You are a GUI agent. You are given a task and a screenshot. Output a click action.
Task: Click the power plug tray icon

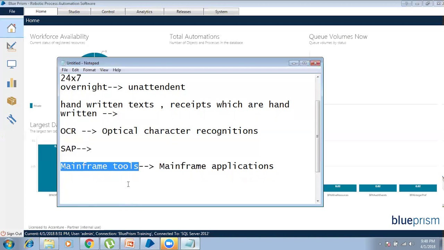(395, 244)
